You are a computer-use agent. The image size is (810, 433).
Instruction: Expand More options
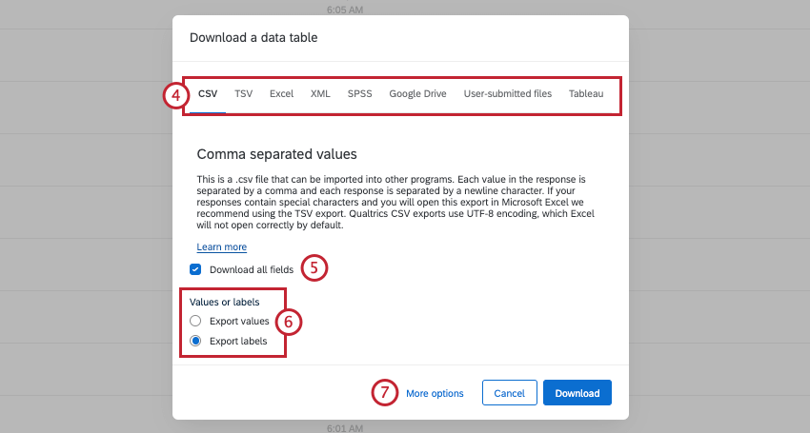[x=435, y=393]
